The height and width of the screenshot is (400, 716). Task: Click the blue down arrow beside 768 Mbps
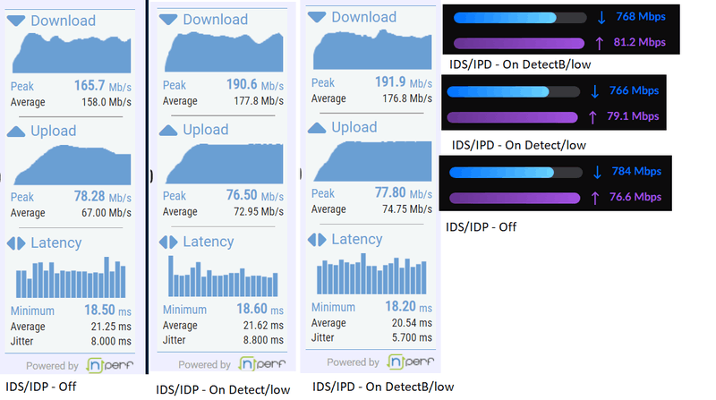coord(601,18)
